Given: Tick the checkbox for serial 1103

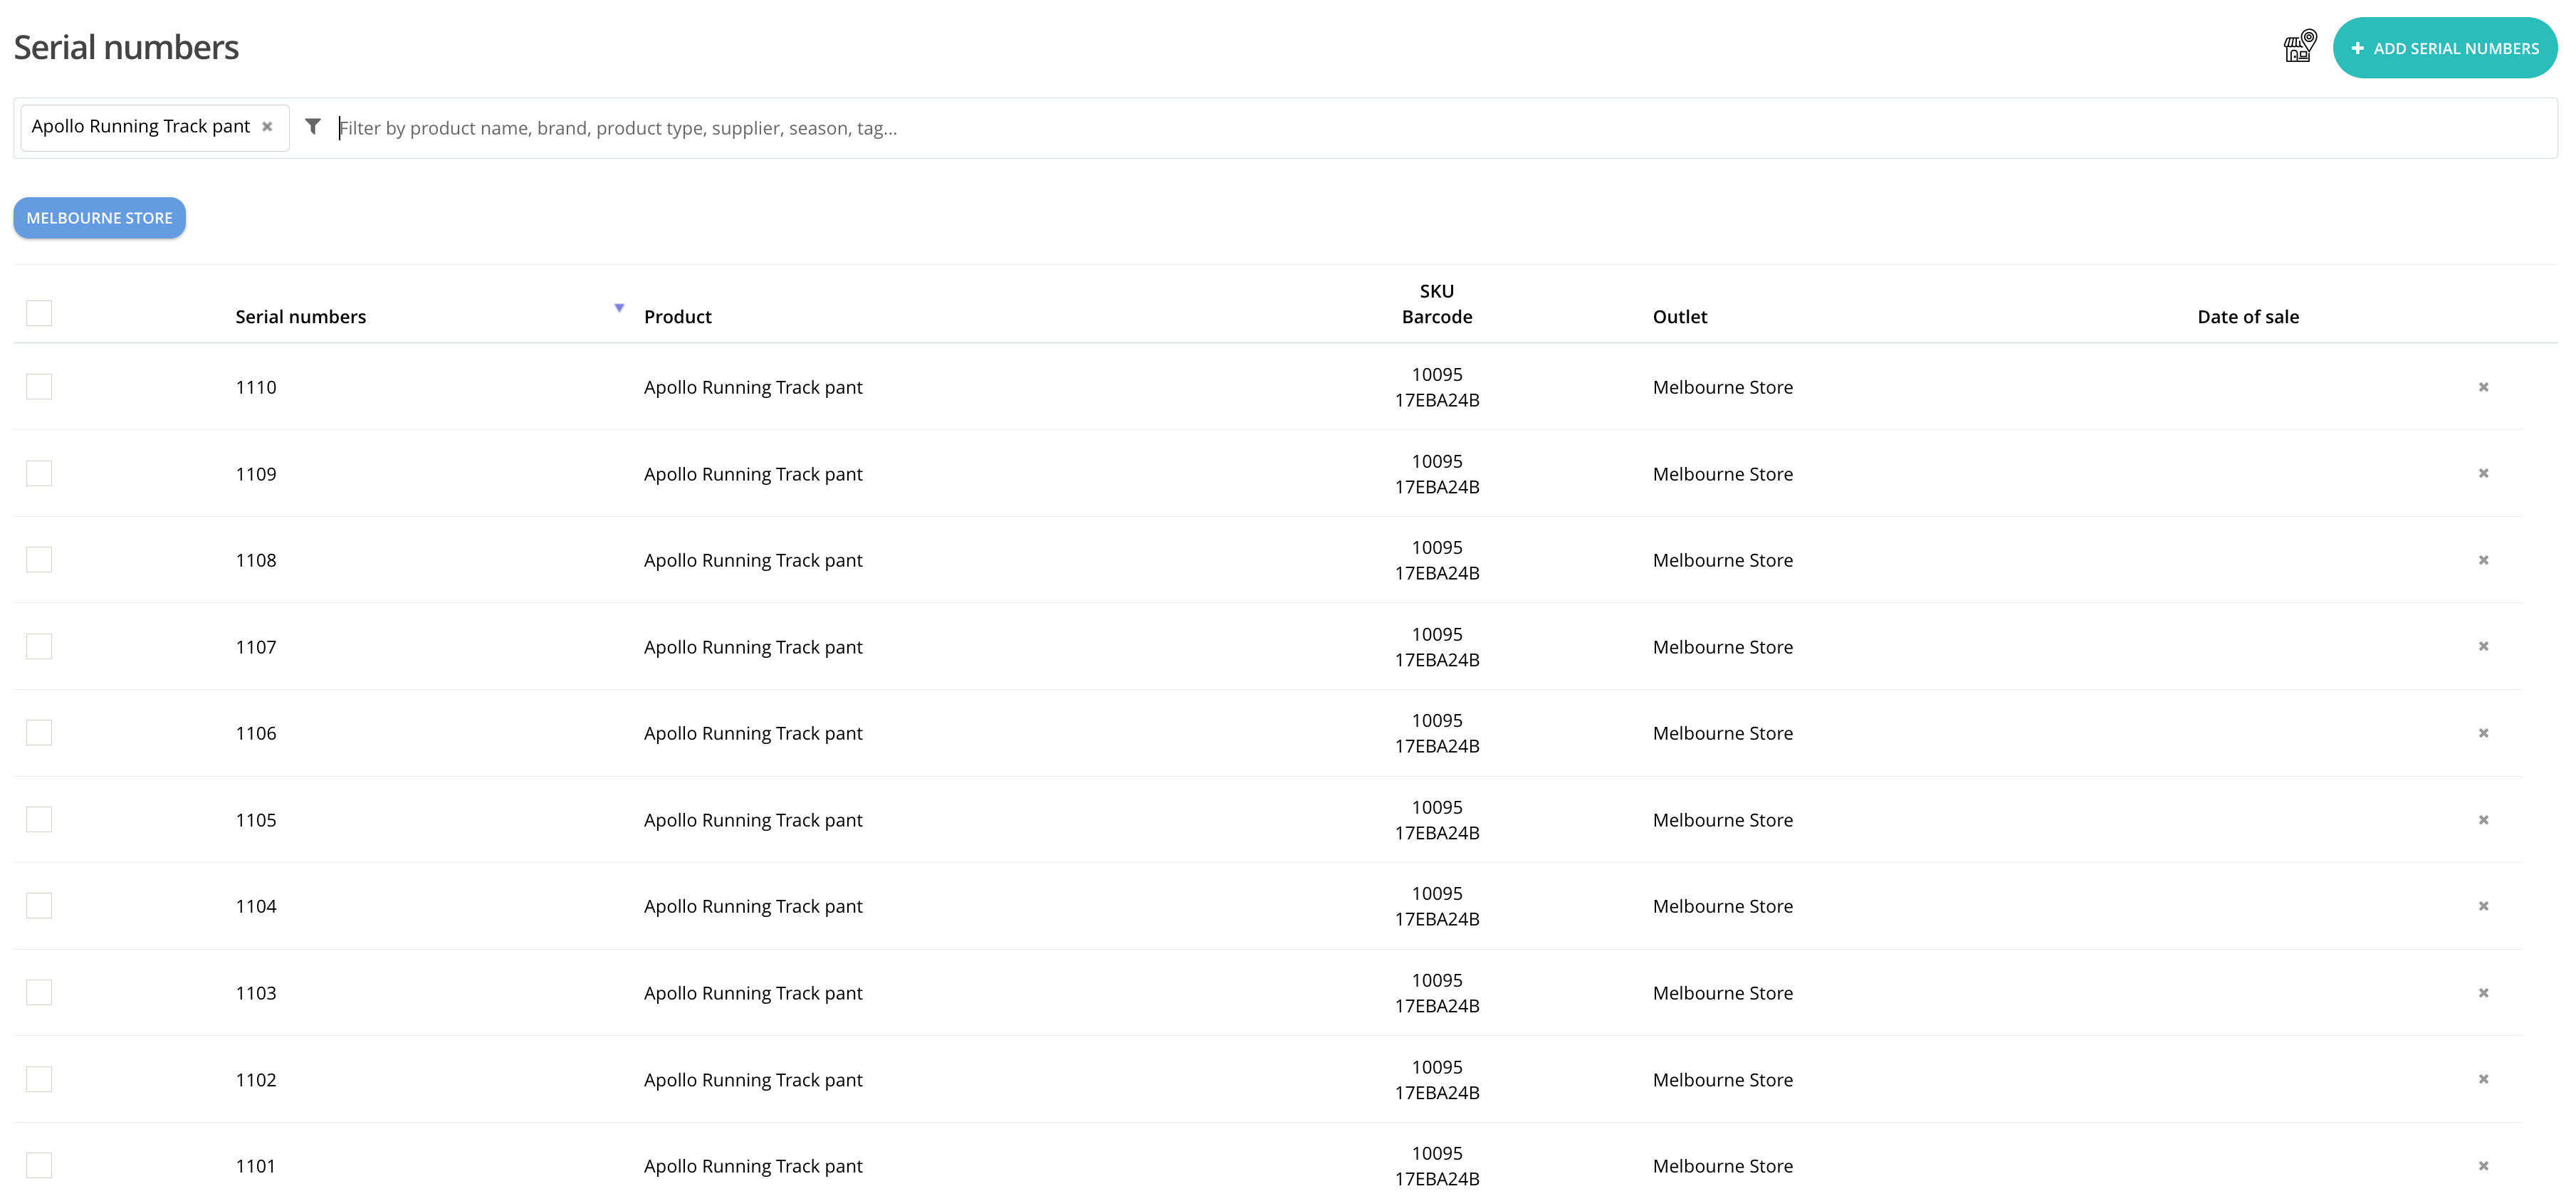Looking at the screenshot, I should click(39, 993).
